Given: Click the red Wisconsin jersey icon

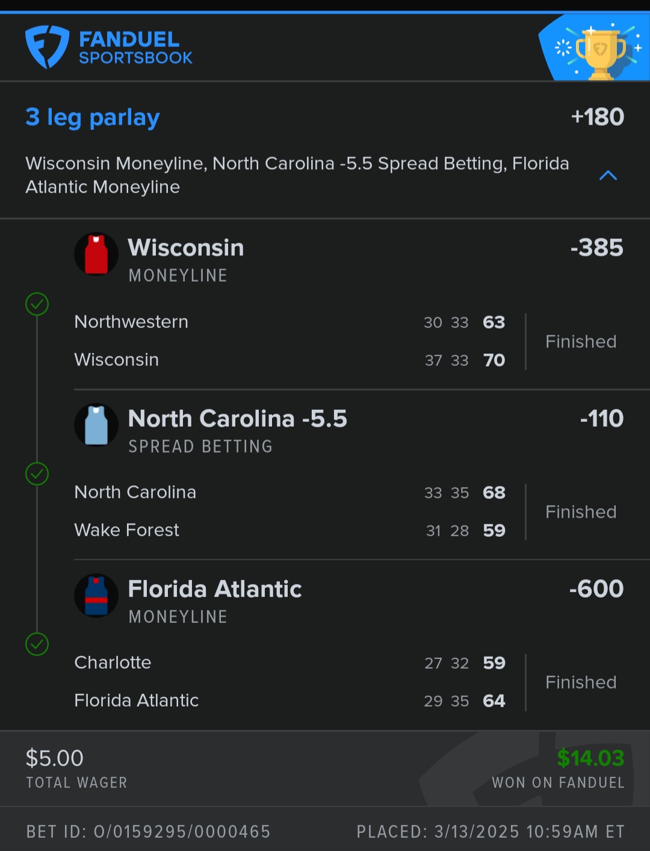Looking at the screenshot, I should (x=96, y=254).
